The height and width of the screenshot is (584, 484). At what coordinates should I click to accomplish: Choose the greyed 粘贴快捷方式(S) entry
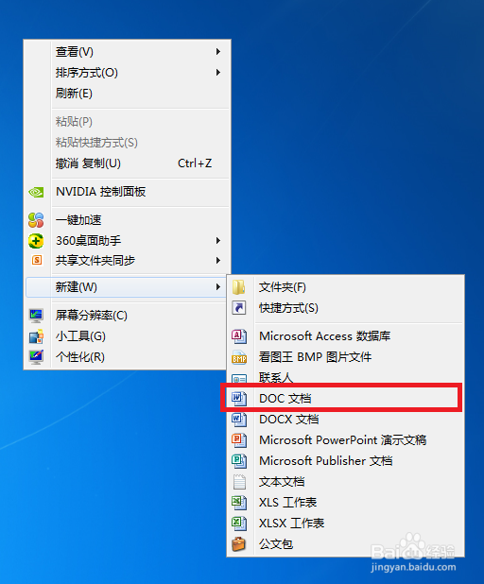click(127, 143)
